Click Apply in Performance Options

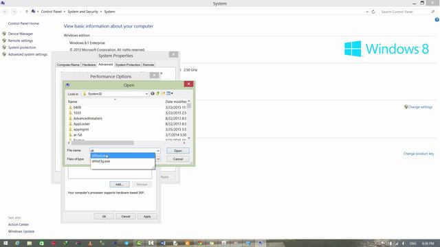tap(147, 217)
